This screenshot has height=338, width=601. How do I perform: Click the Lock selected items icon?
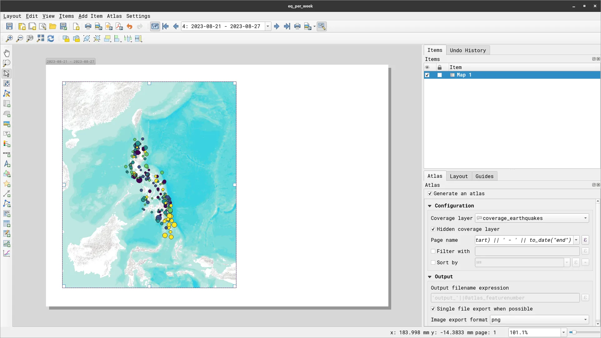66,38
